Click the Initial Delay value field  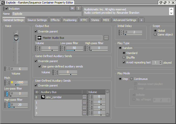pyautogui.click(x=133, y=32)
